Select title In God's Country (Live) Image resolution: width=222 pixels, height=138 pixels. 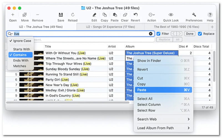[x=63, y=96]
